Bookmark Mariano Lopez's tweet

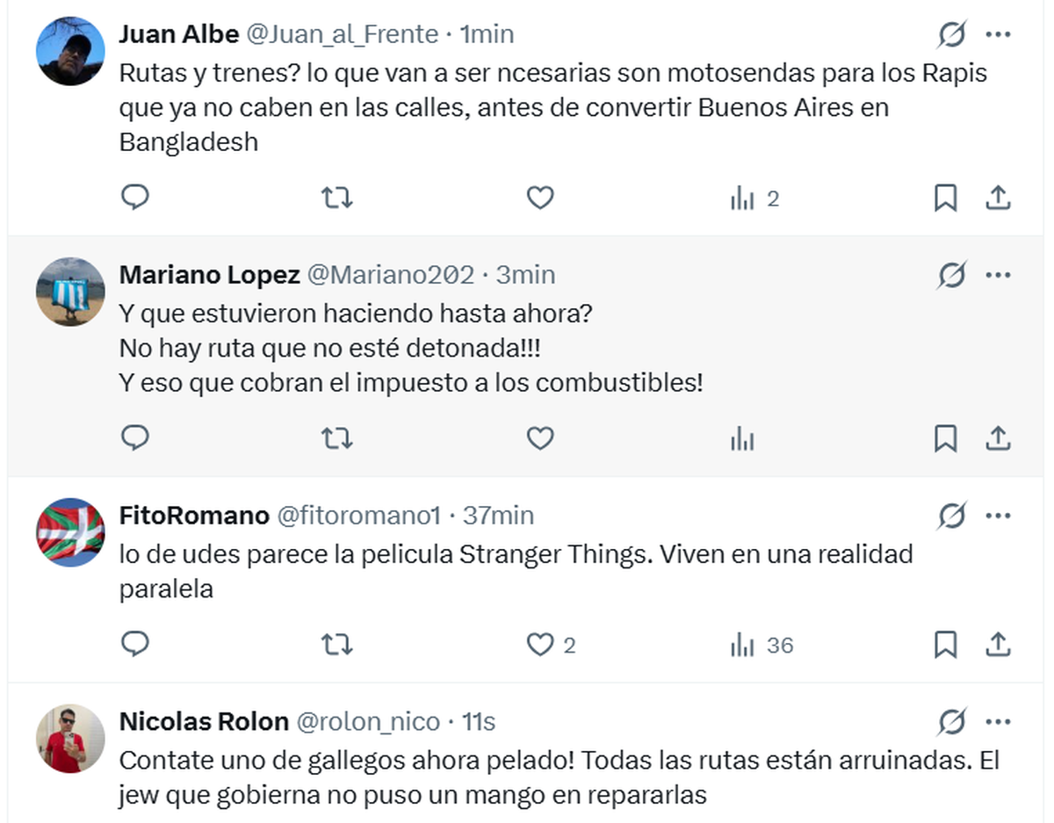point(945,437)
